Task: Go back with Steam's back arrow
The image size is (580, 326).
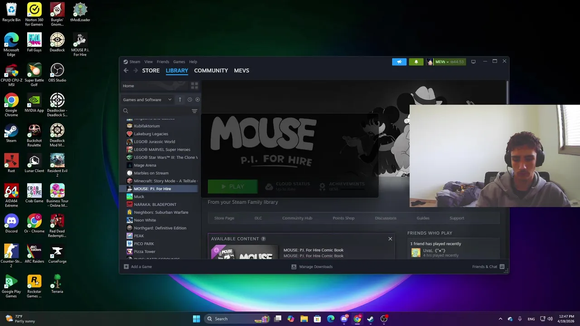Action: 126,71
